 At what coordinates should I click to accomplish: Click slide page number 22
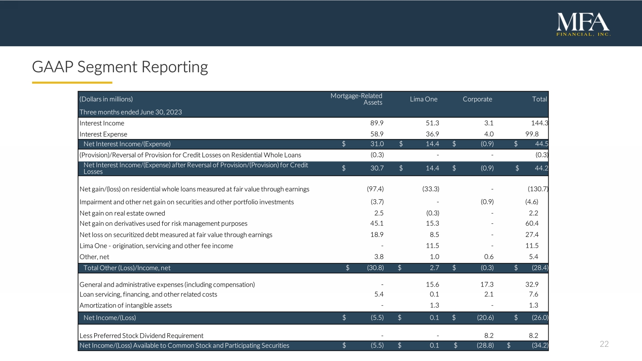tap(604, 344)
